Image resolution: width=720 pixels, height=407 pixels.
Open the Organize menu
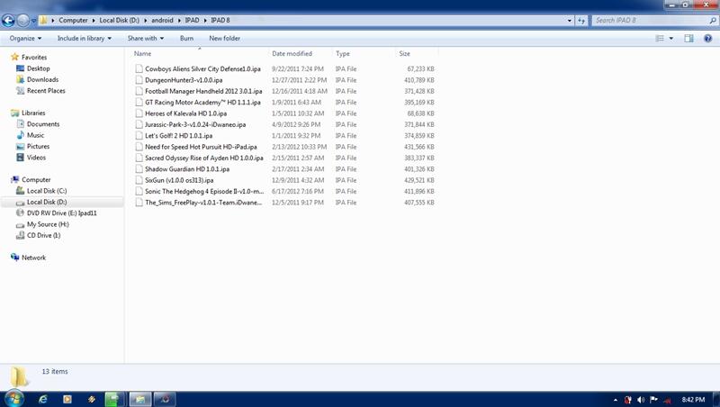[25, 38]
